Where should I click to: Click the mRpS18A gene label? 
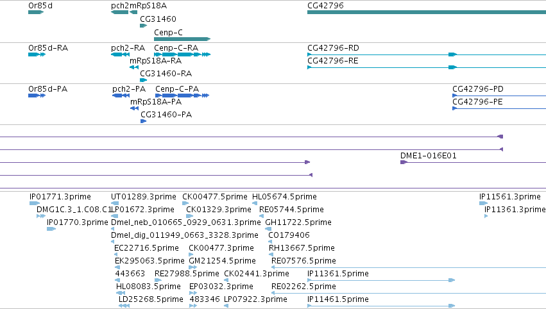[148, 6]
